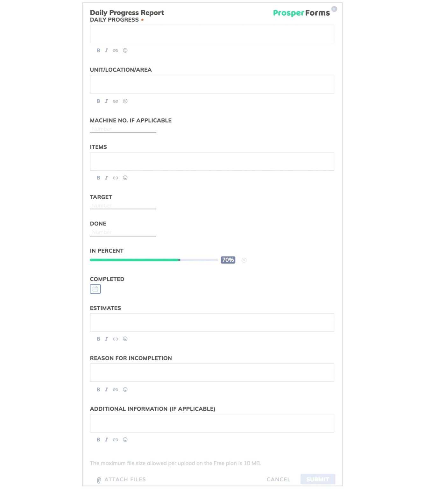Clear the In Percent slider value
This screenshot has width=425, height=489.
click(244, 260)
